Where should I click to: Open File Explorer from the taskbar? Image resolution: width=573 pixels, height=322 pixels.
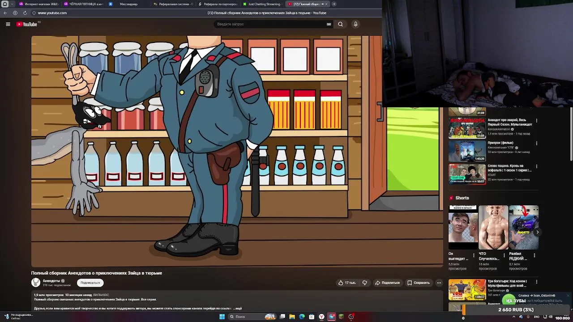pyautogui.click(x=292, y=317)
